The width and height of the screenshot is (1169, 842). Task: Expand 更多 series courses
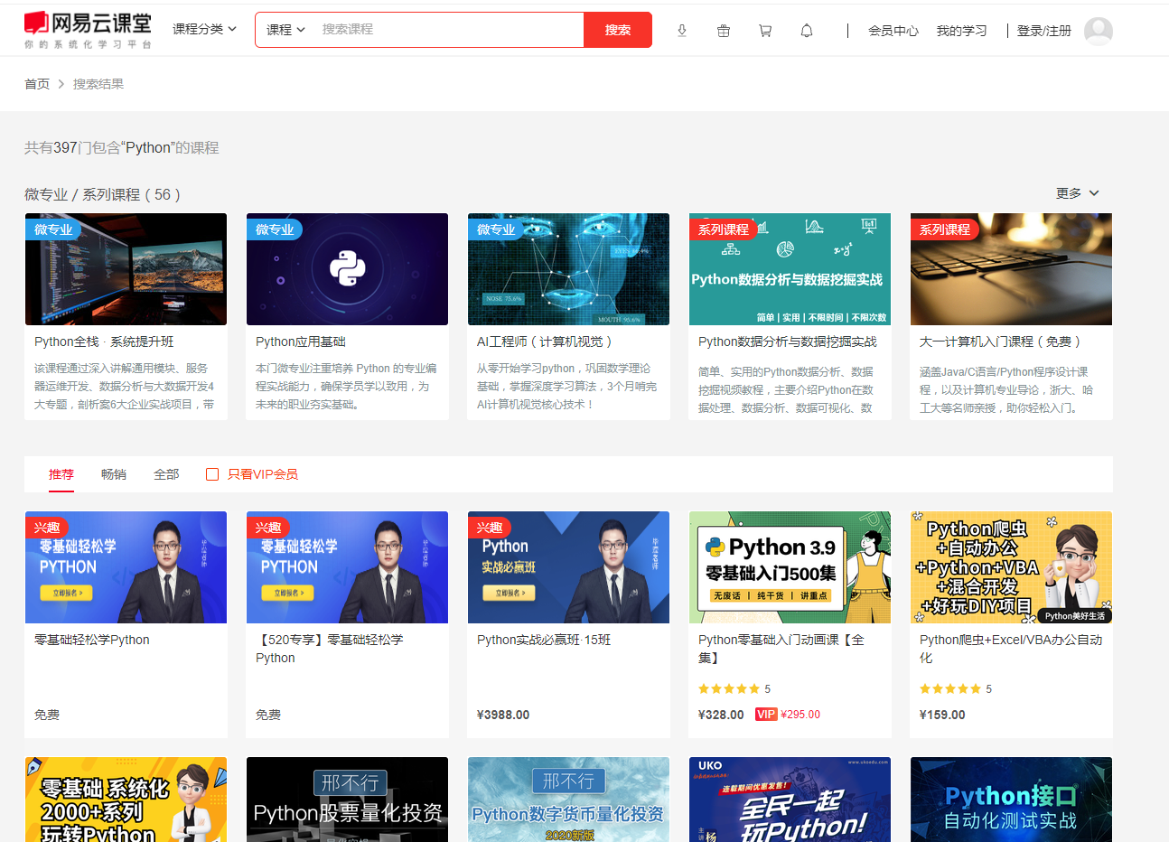[x=1077, y=193]
